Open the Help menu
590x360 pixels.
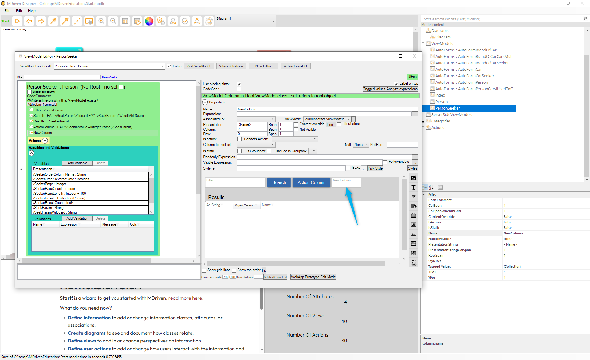pyautogui.click(x=32, y=11)
